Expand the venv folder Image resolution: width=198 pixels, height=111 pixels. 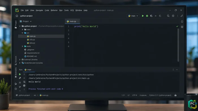coord(22,30)
